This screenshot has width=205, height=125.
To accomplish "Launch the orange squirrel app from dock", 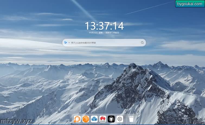I will [x=86, y=119].
